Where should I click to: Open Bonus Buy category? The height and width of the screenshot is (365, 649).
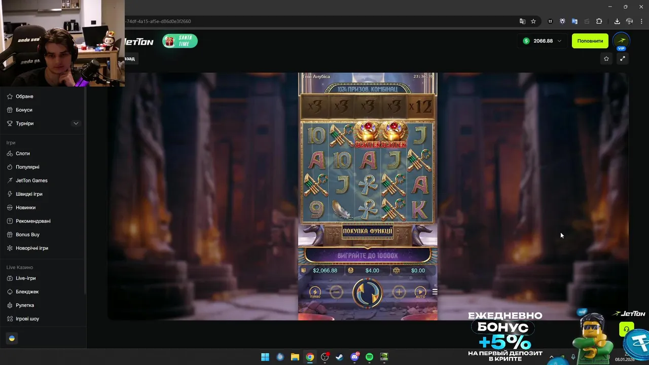tap(27, 235)
